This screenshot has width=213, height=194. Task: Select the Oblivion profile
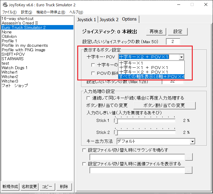(37, 36)
